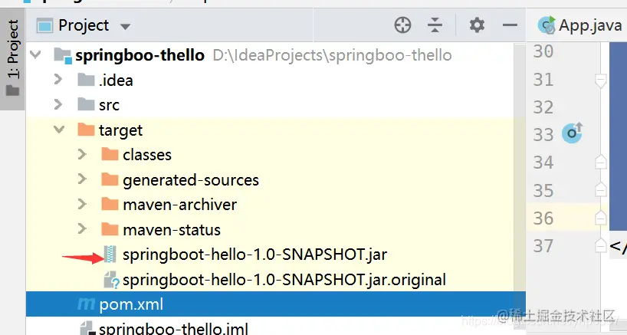Viewport: 627px width, 335px height.
Task: Select springboot-hello-1.0-SNAPSHOT.jar file name
Action: [254, 255]
